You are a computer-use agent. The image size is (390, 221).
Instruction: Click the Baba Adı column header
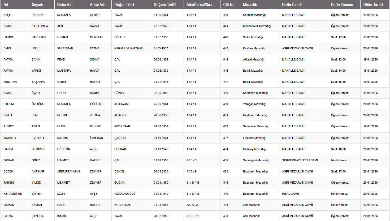coord(65,5)
